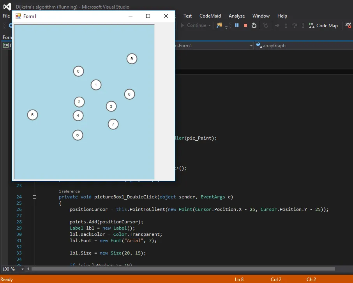Restart the debugging session
The width and height of the screenshot is (353, 283).
pos(254,25)
